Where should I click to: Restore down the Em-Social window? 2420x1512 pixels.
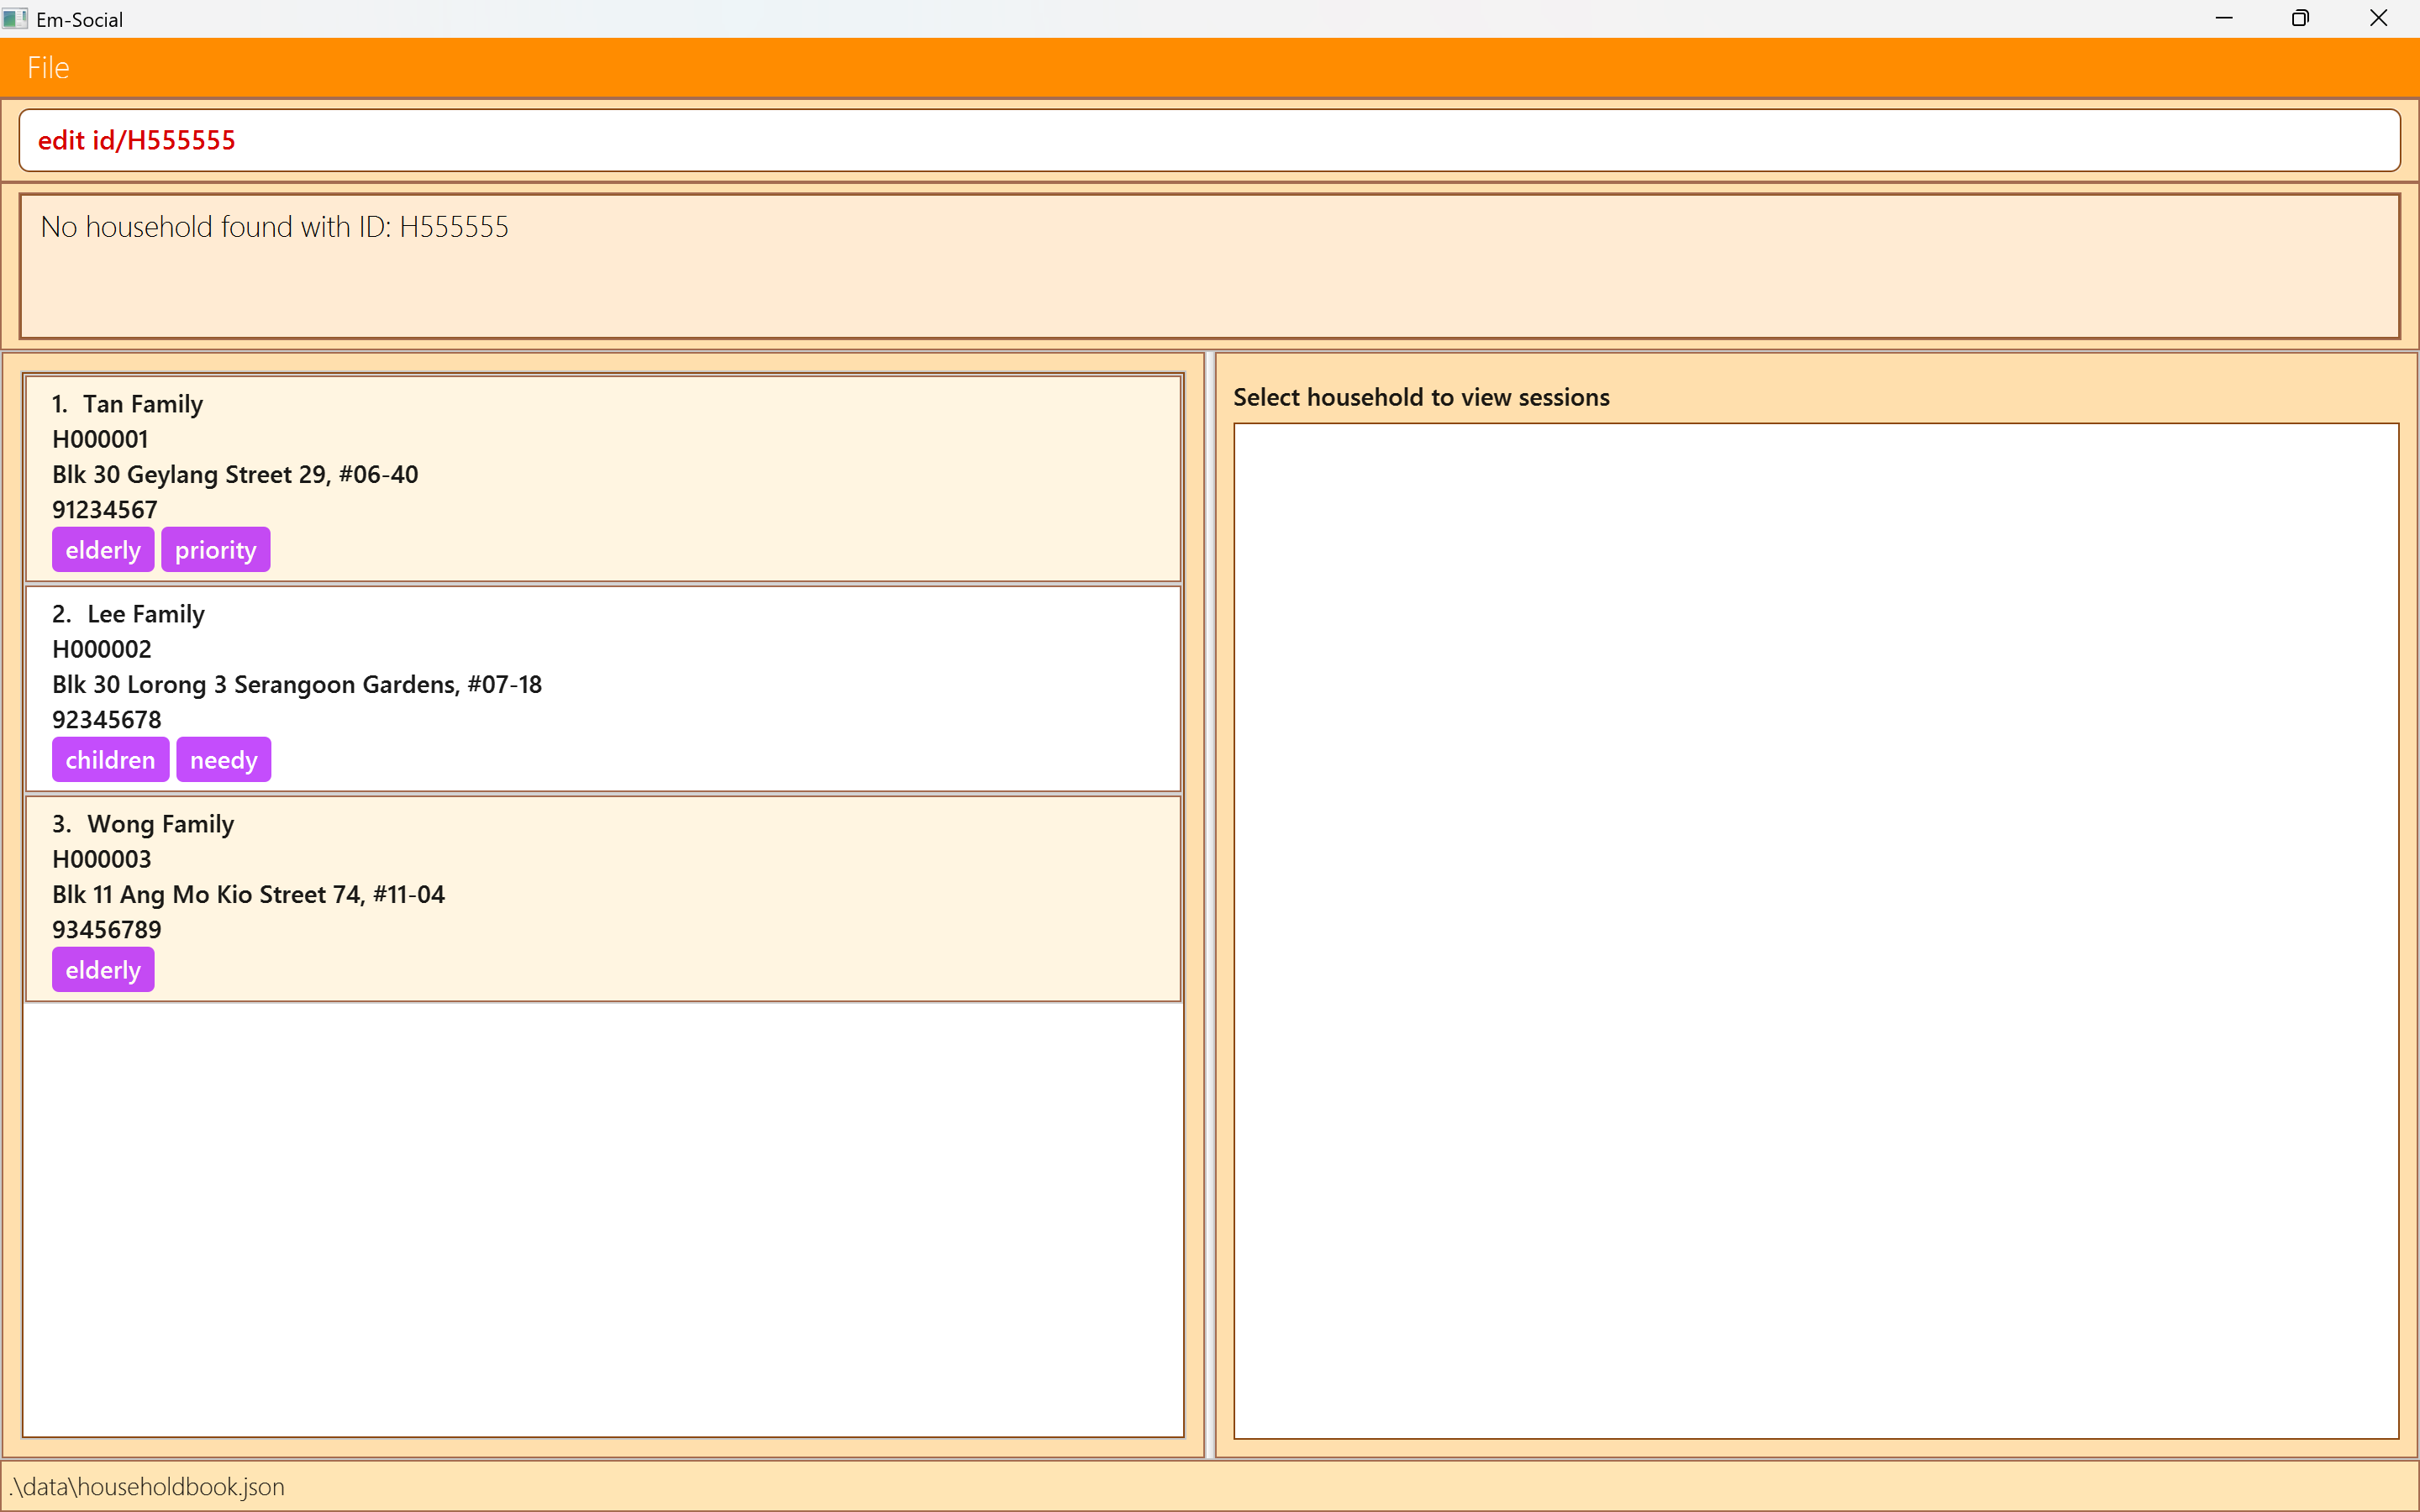tap(2300, 19)
